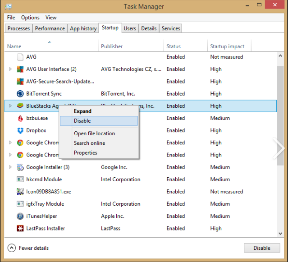This screenshot has height=262, width=288.
Task: Select Open file location menu entry
Action: 94,133
